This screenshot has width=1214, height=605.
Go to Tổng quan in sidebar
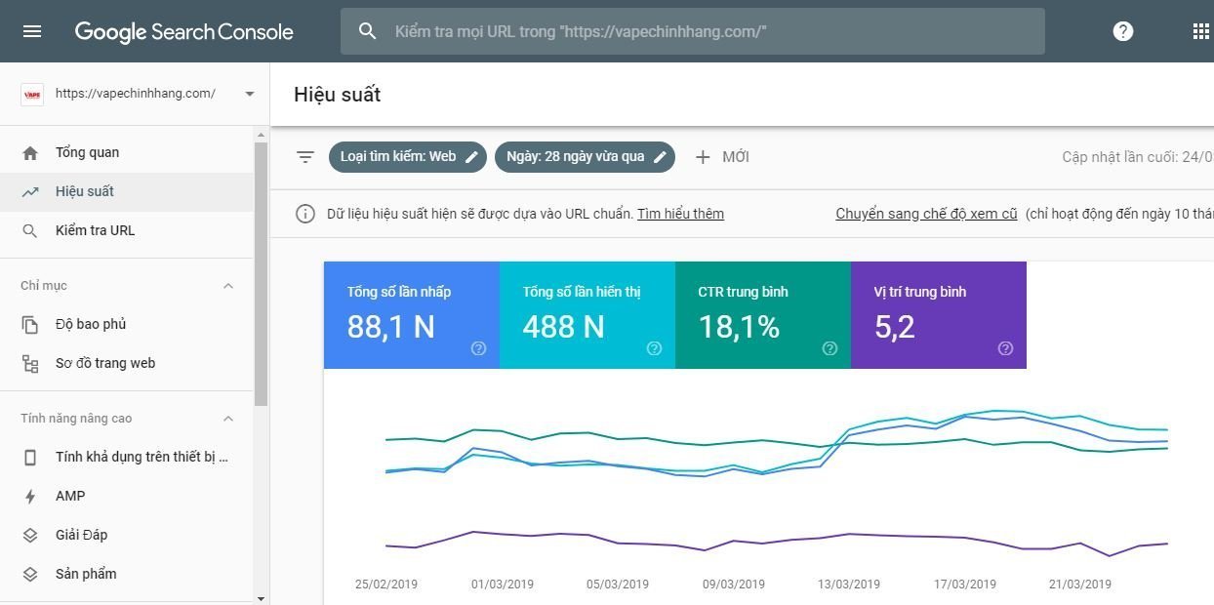pyautogui.click(x=126, y=152)
